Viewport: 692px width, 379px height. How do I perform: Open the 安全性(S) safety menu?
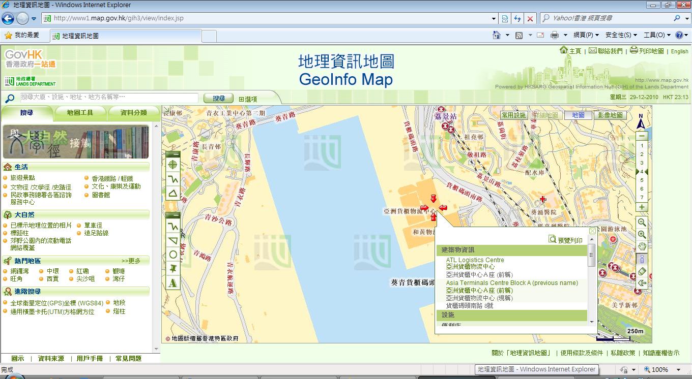621,35
